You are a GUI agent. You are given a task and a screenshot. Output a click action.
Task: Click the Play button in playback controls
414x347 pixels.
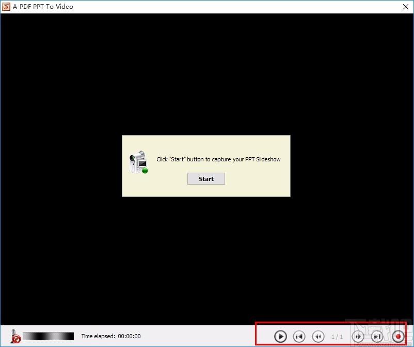click(280, 337)
